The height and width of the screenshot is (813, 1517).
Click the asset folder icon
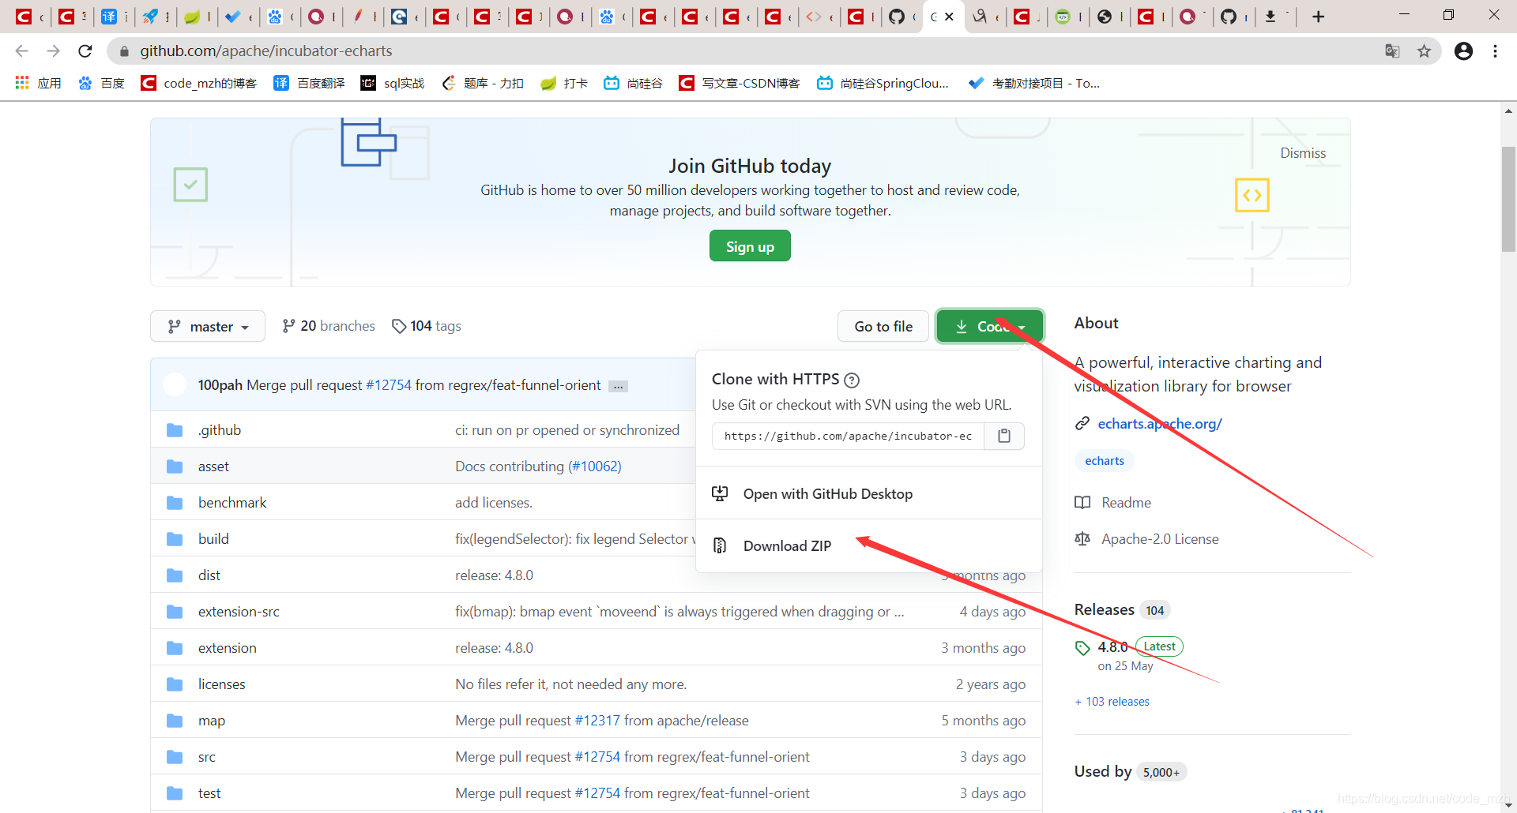(175, 466)
